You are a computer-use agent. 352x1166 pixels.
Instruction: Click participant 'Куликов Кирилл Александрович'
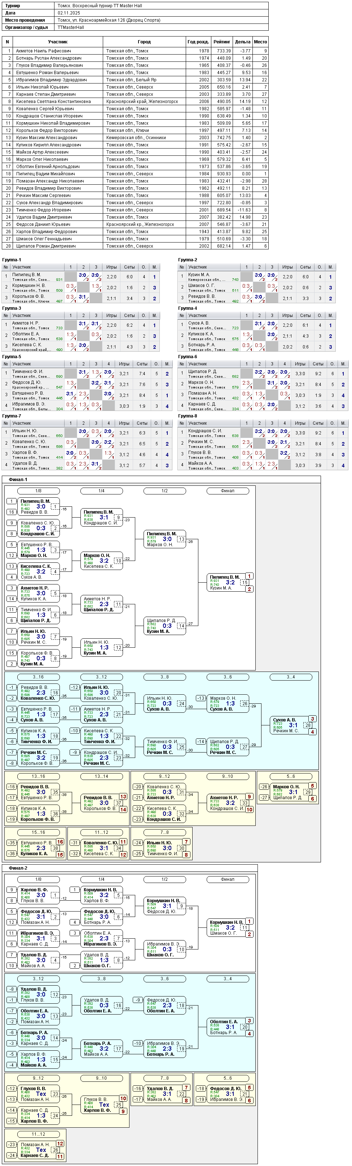48,145
